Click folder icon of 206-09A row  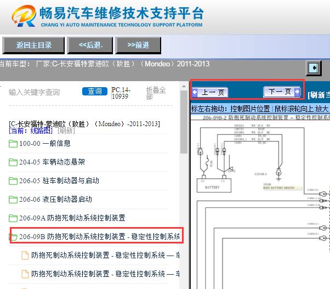click(x=13, y=218)
